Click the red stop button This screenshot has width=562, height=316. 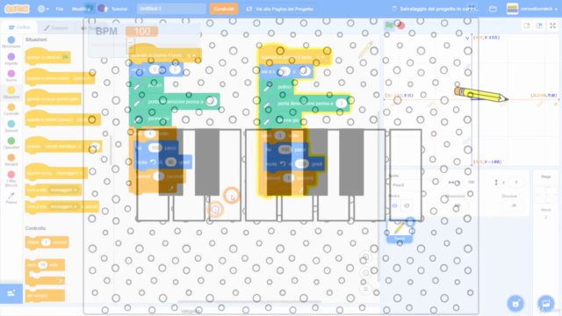[x=401, y=25]
